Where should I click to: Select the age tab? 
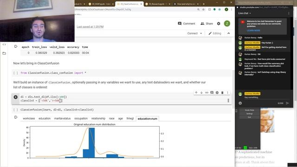coord(121,119)
